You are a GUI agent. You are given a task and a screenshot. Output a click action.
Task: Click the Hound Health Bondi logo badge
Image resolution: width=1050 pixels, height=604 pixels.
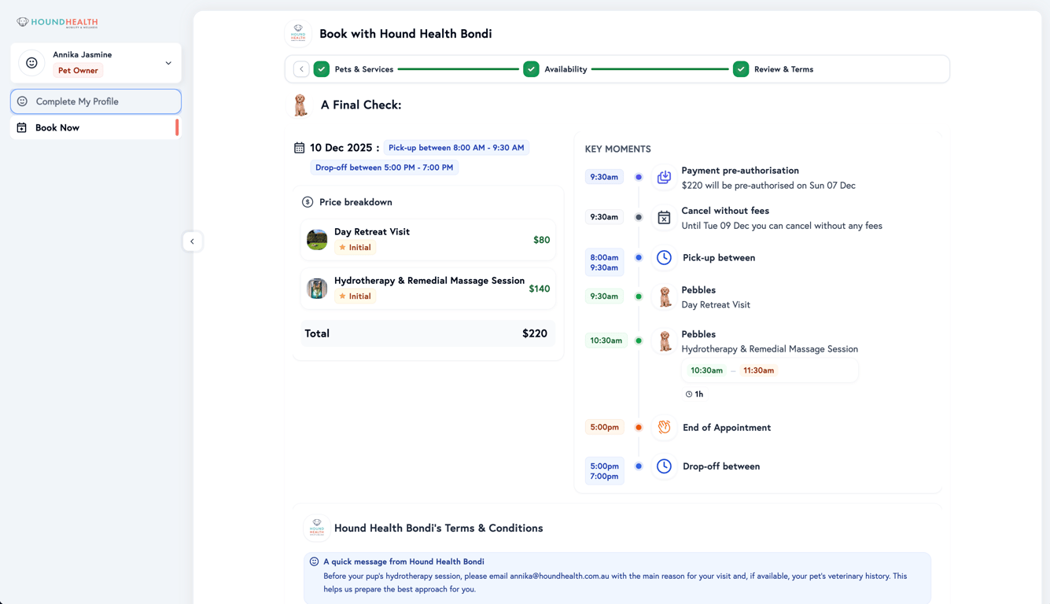pyautogui.click(x=298, y=33)
